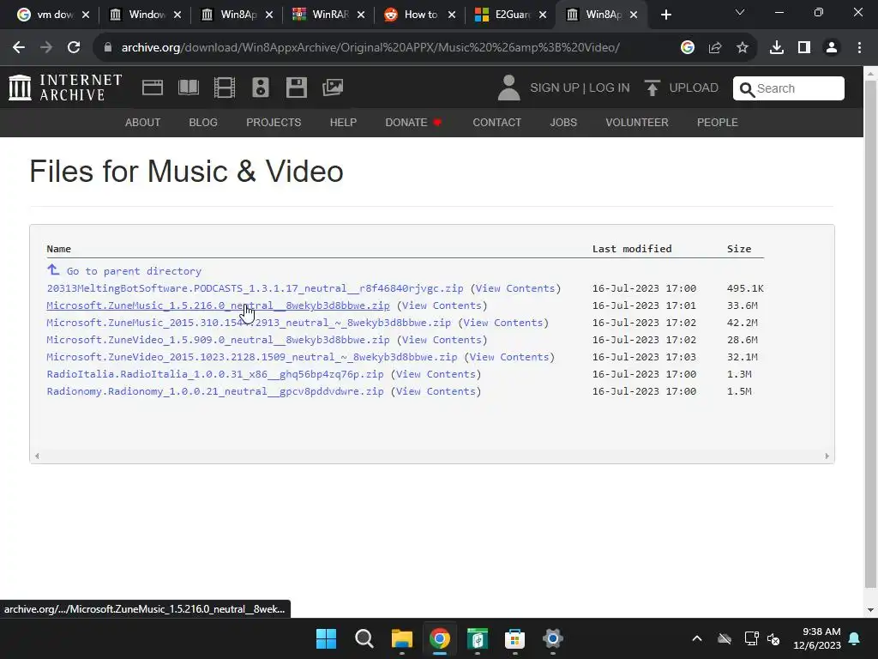This screenshot has height=659, width=878.
Task: Click the UPLOAD button
Action: 681,88
